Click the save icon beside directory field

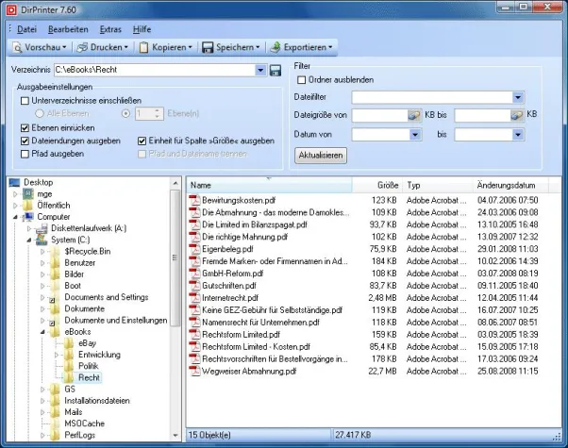[x=276, y=71]
